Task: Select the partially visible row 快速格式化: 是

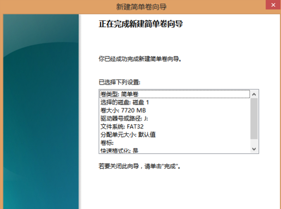Action: (175, 151)
